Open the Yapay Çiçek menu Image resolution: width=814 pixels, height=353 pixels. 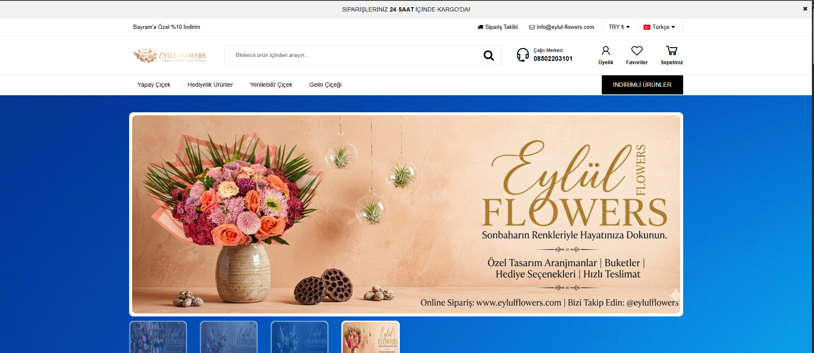click(154, 85)
